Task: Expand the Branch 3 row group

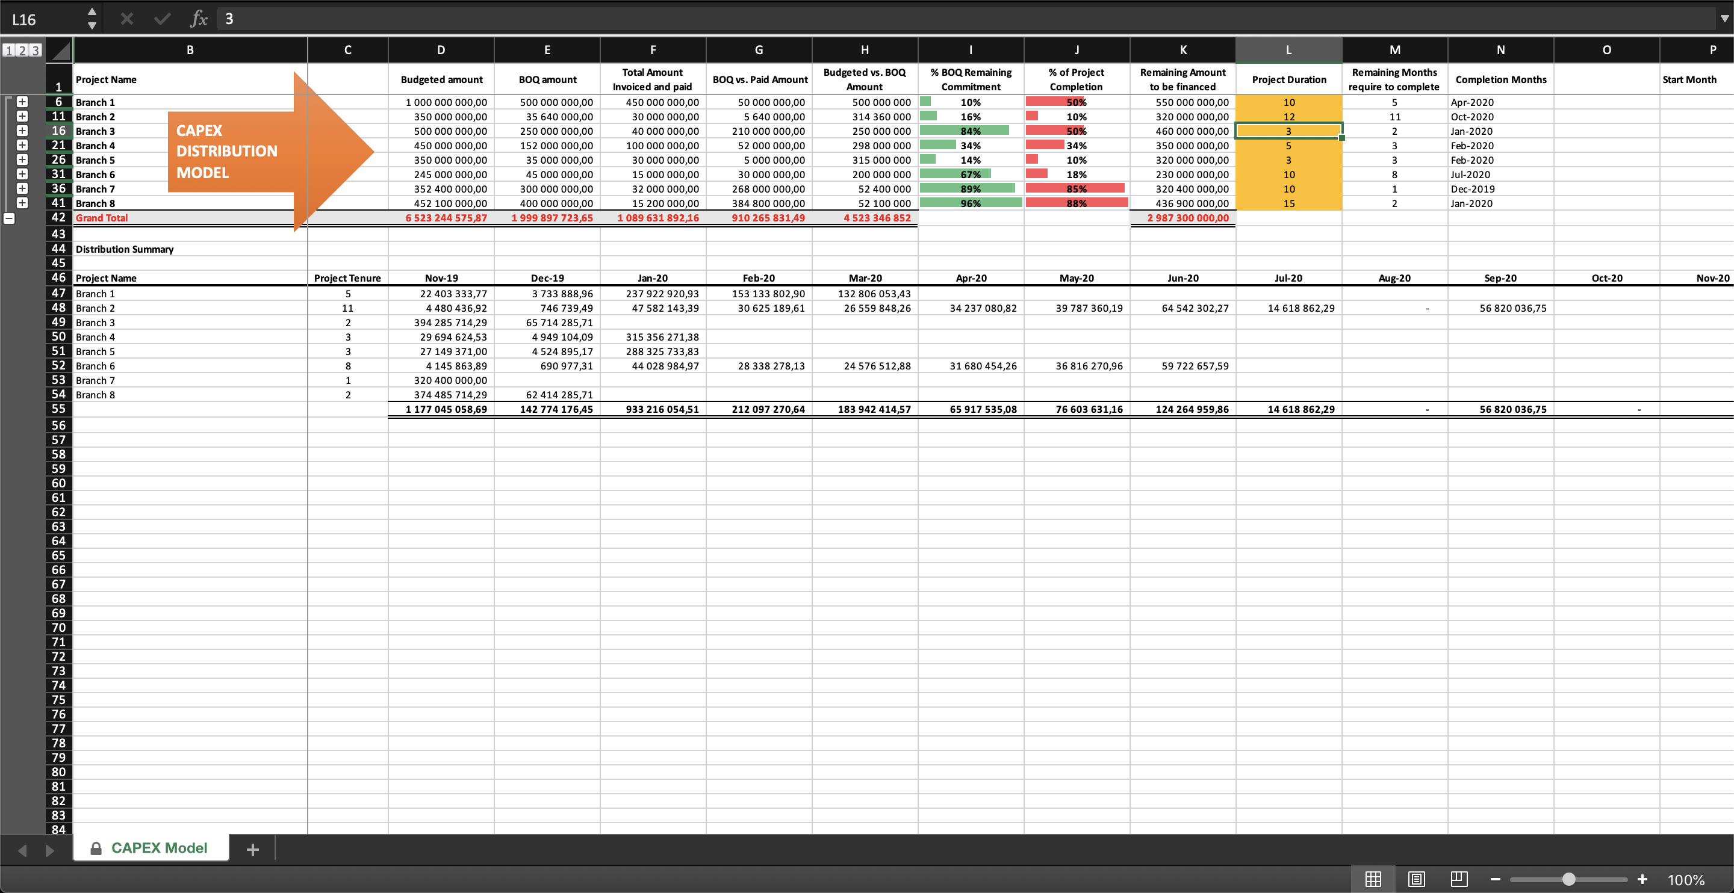Action: [x=22, y=131]
